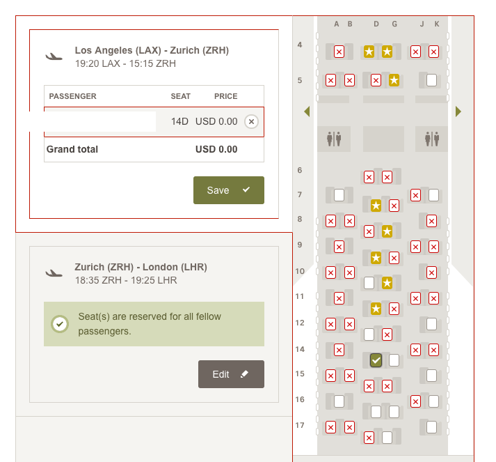The height and width of the screenshot is (462, 496).
Task: Pick empty seat 17G
Action: [387, 438]
